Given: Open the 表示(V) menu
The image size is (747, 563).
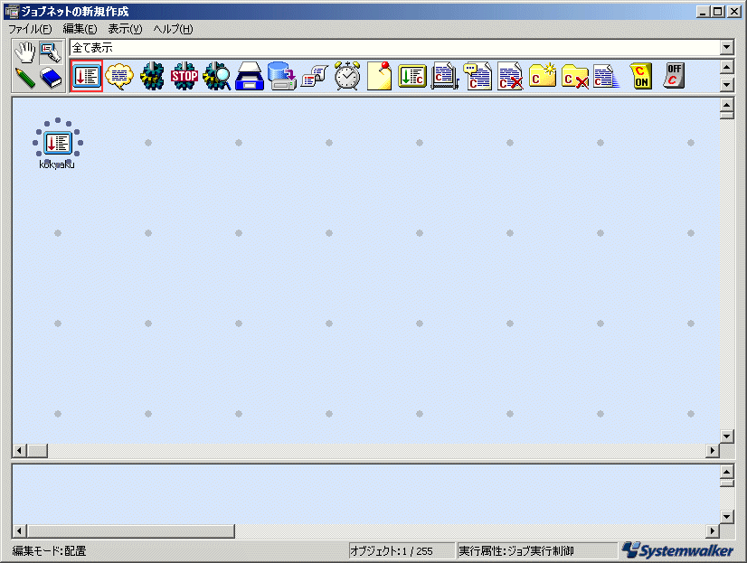Looking at the screenshot, I should coord(125,29).
